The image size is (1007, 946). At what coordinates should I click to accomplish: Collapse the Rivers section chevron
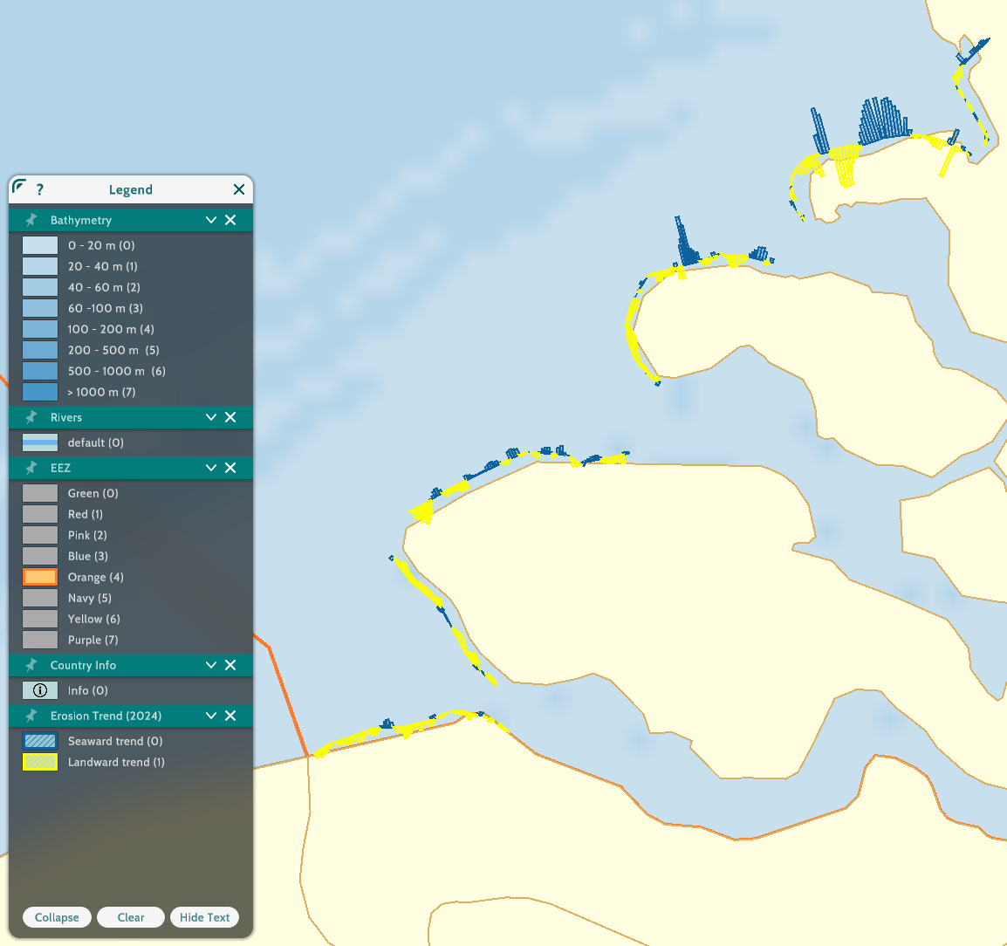point(210,417)
